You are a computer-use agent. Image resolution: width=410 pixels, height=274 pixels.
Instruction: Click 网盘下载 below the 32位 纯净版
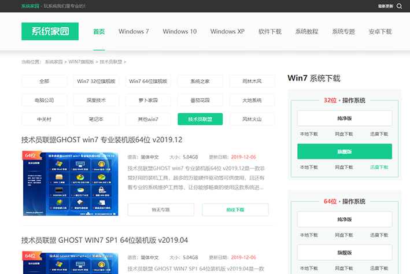click(x=344, y=134)
